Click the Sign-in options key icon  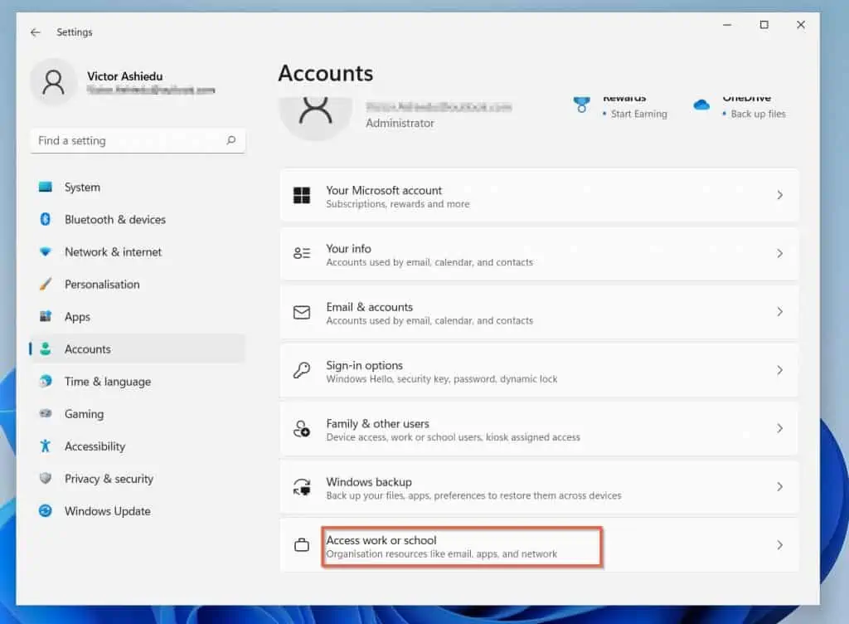click(x=302, y=370)
